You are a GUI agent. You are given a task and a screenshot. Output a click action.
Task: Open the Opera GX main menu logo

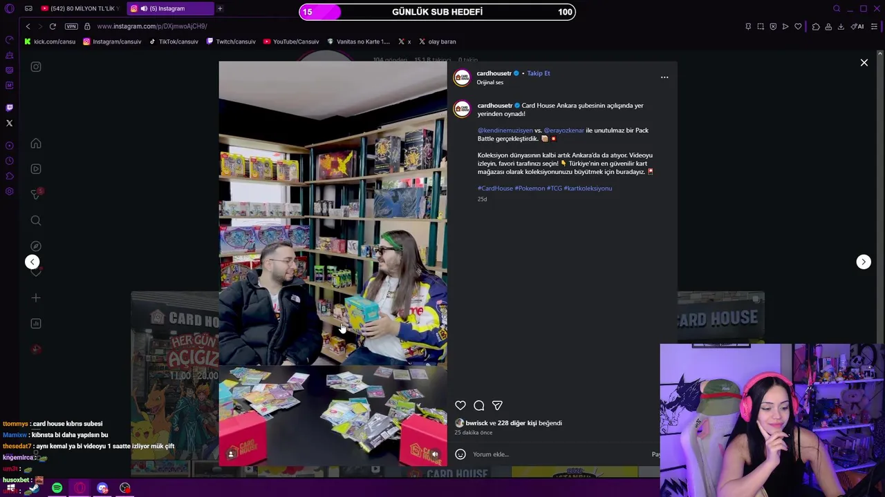click(9, 8)
